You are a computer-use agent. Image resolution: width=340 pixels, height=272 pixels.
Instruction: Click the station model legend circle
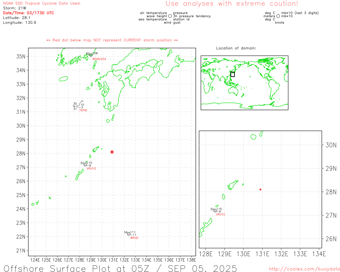[x=170, y=16]
